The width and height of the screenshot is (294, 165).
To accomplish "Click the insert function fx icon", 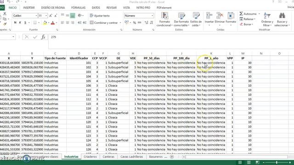I will coord(43,37).
